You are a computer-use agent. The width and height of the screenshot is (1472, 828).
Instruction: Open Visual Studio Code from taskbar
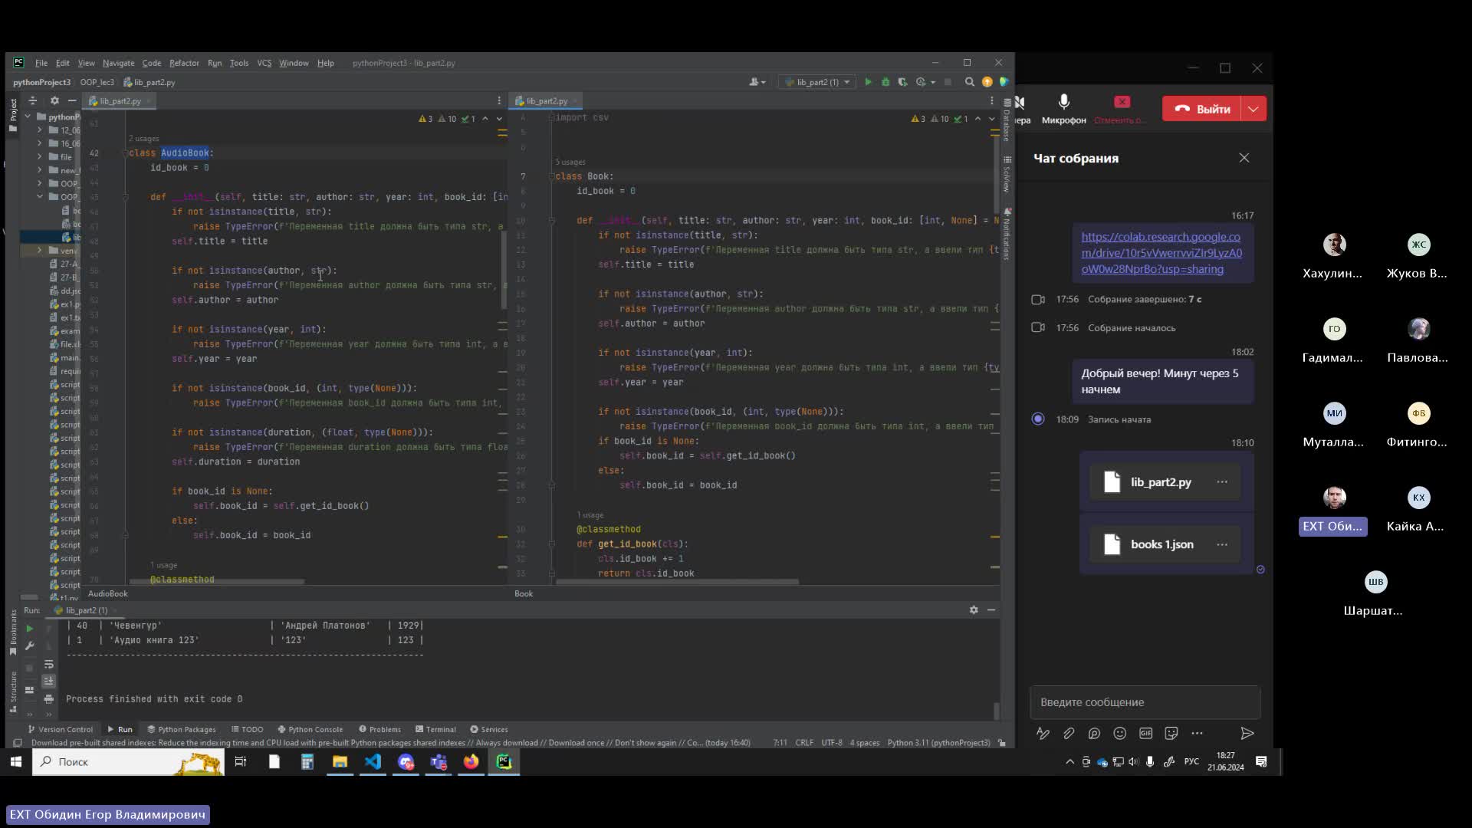tap(373, 761)
